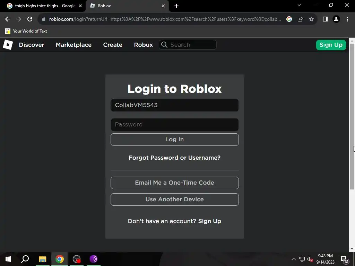Click the Log In button
Screen dimensions: 355x266
[x=175, y=140]
